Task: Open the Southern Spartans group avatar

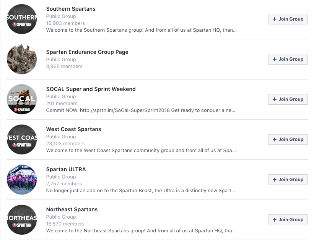Action: pos(22,19)
